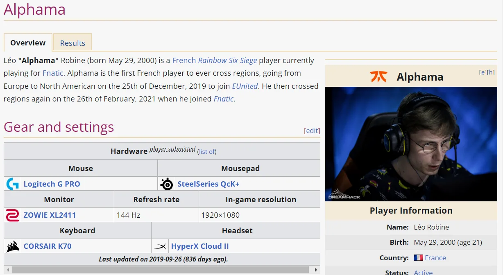Click the 'Léo Robine' name value
This screenshot has width=503, height=275.
pyautogui.click(x=431, y=227)
